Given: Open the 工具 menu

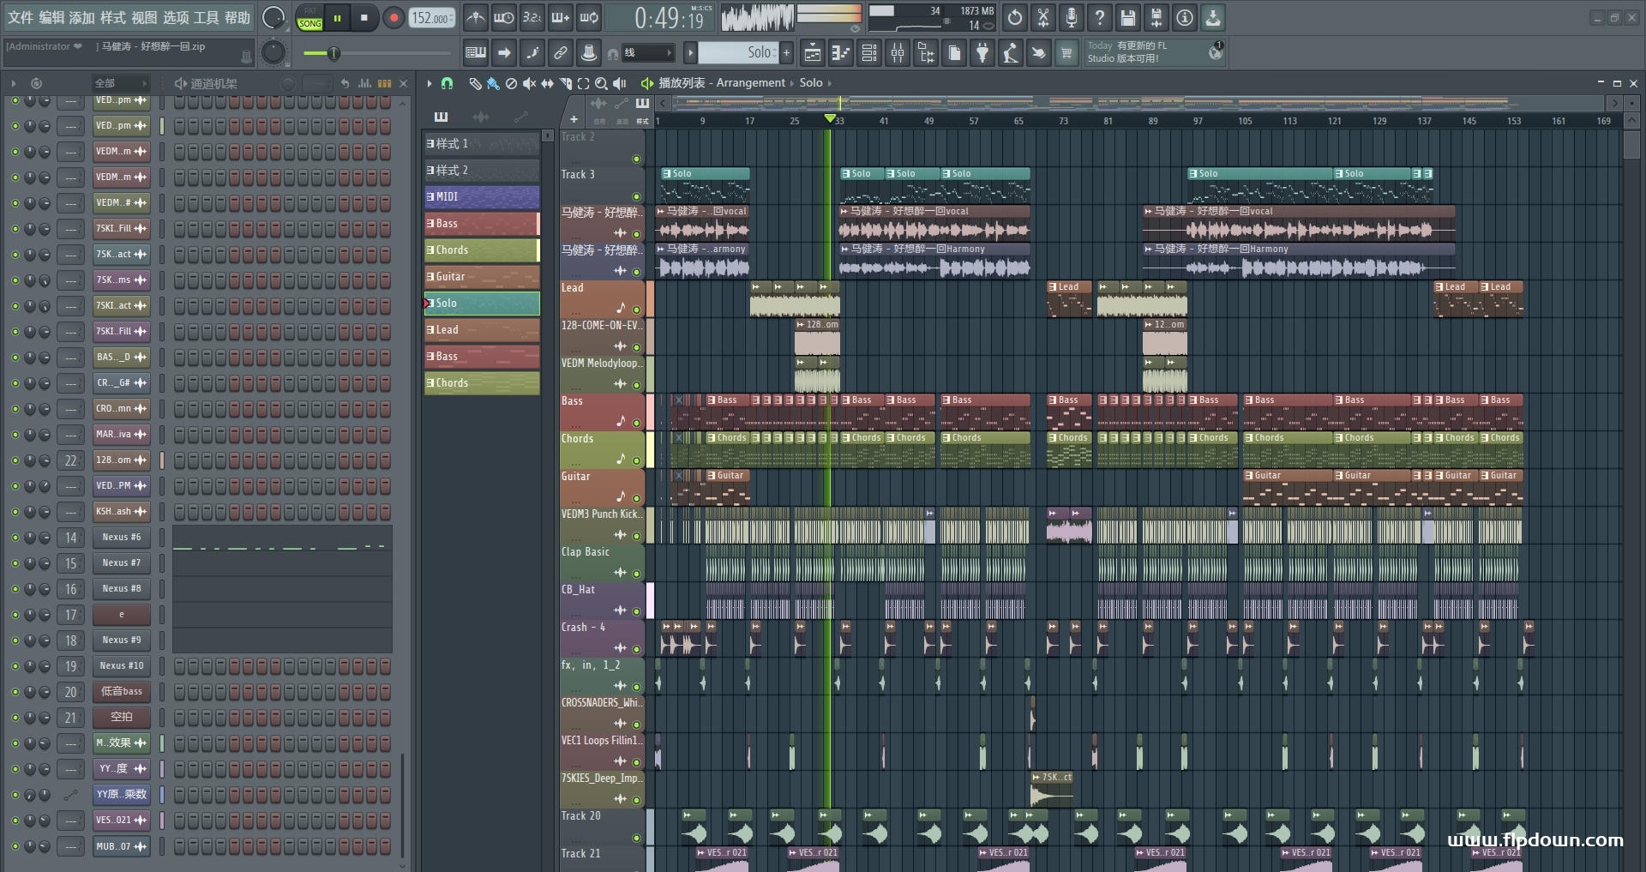Looking at the screenshot, I should [x=206, y=17].
